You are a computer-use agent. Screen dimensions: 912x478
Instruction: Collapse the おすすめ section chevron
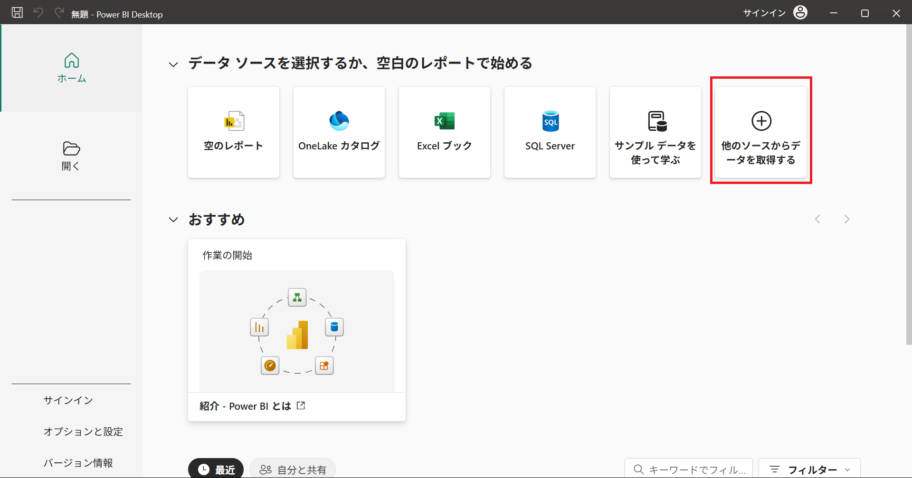tap(173, 220)
